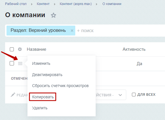Click breadcrumb arrow after 'Рабочий стол'
The width and height of the screenshot is (165, 120).
(x=32, y=4)
